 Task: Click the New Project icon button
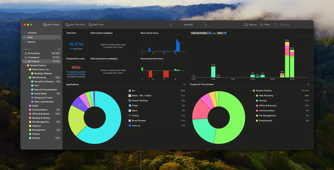pos(51,25)
